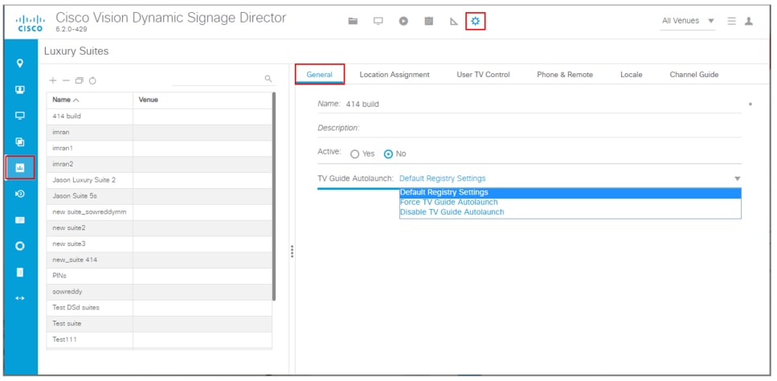The width and height of the screenshot is (777, 381).
Task: Select the Test suite row
Action: [159, 323]
